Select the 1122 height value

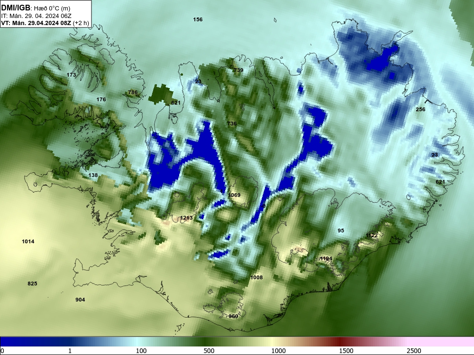(x=372, y=235)
